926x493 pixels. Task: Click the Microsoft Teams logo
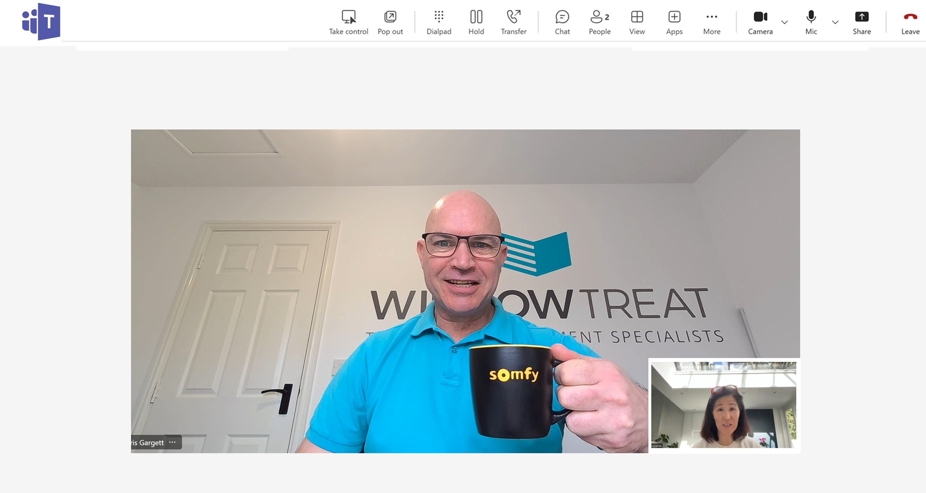[x=41, y=21]
